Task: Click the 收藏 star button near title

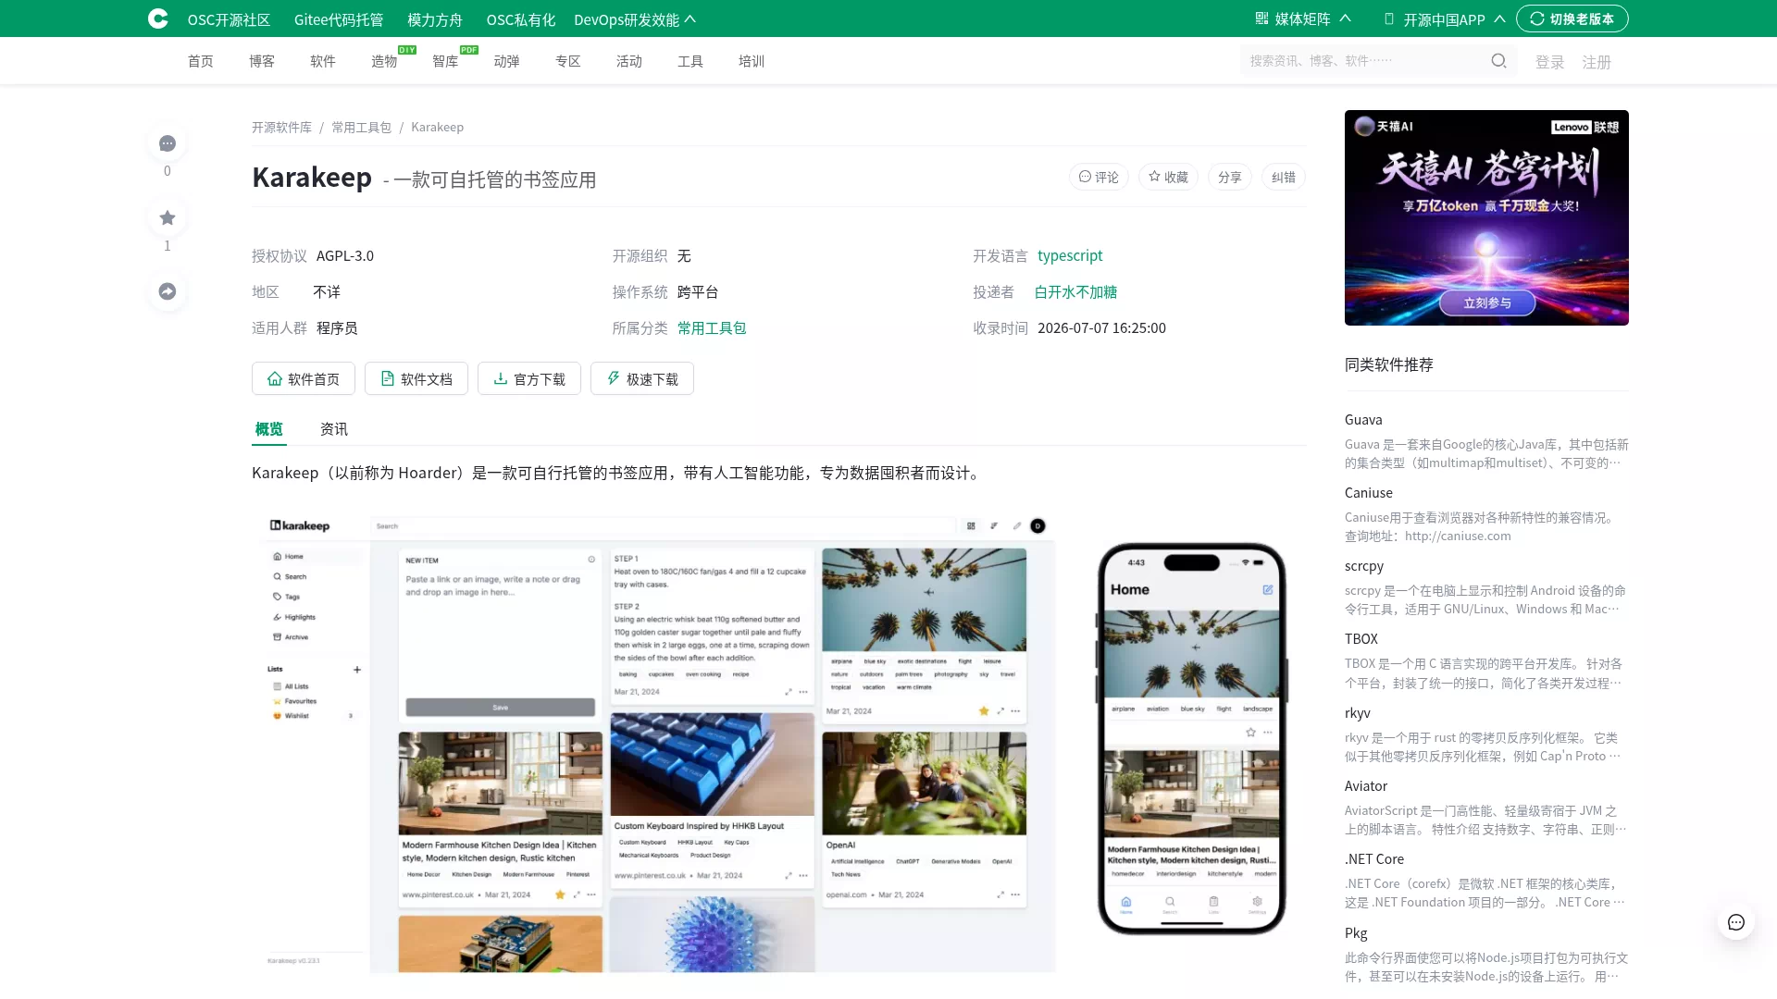Action: [1168, 177]
